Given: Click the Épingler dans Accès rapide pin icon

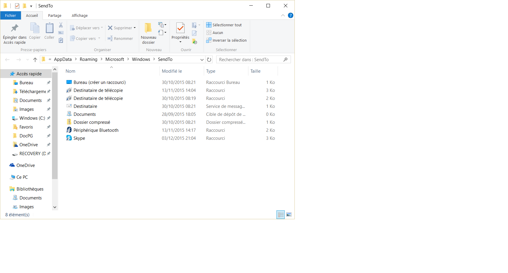Looking at the screenshot, I should [14, 28].
